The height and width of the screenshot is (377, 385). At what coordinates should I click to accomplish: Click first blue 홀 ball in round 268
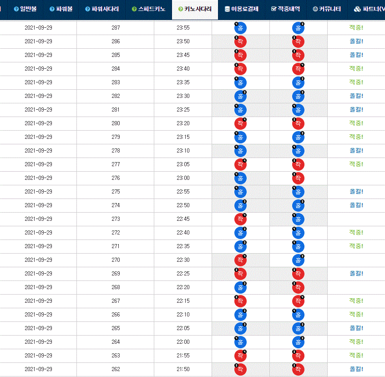pos(240,287)
